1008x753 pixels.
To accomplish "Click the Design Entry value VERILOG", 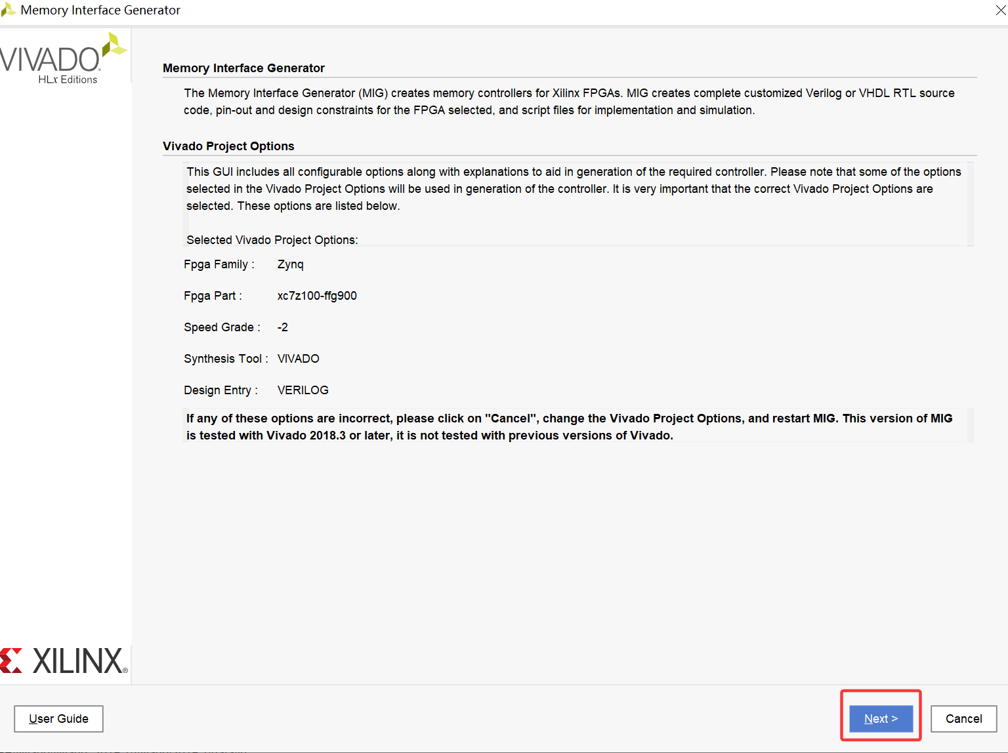I will click(x=303, y=390).
